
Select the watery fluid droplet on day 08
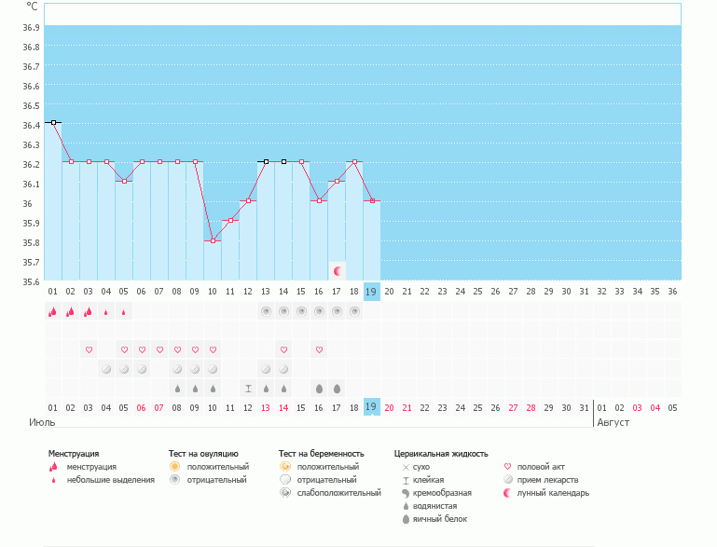(177, 389)
